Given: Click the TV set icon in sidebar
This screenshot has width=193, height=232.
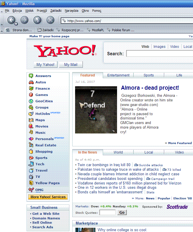Looking at the screenshot, I should pos(31,177).
